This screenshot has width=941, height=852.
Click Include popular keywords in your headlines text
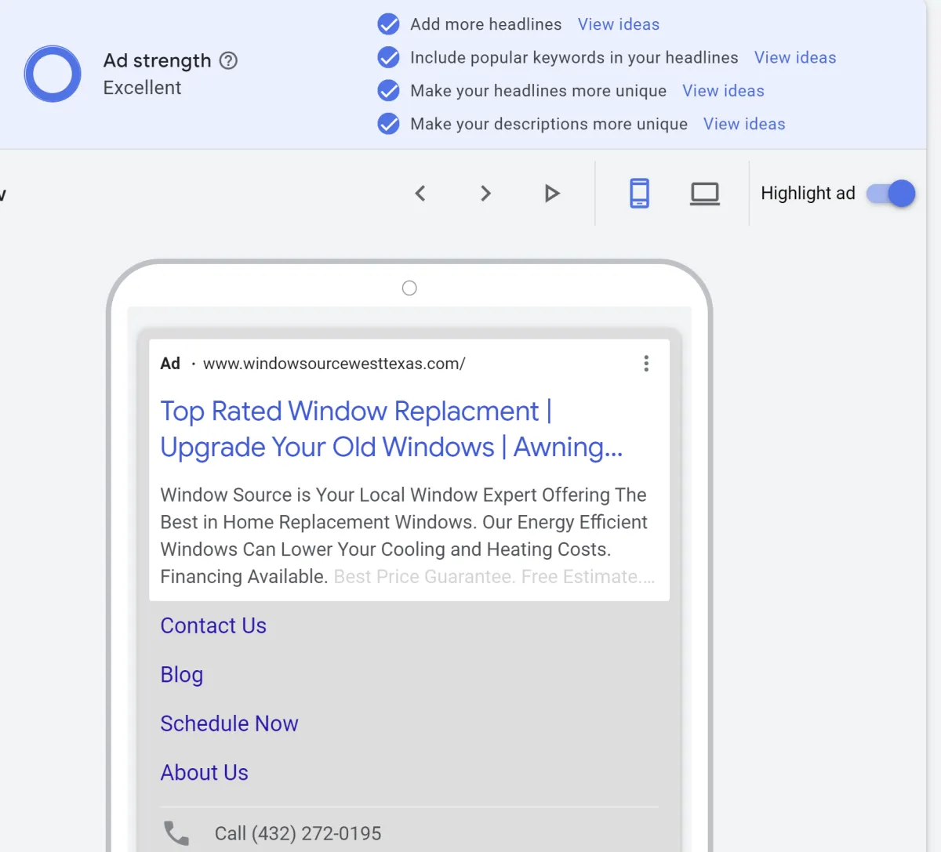coord(574,57)
